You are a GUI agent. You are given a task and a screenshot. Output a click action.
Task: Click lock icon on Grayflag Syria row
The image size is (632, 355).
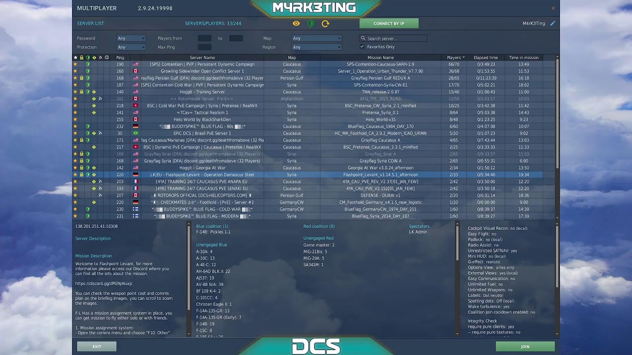[82, 161]
